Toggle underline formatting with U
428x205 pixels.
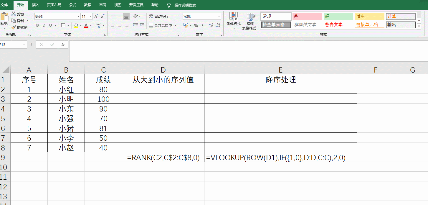point(50,25)
